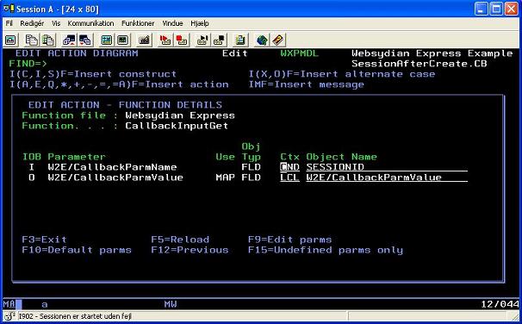Click the W2E/CallbackParmValue object name field
522x324 pixels.
[x=387, y=178]
